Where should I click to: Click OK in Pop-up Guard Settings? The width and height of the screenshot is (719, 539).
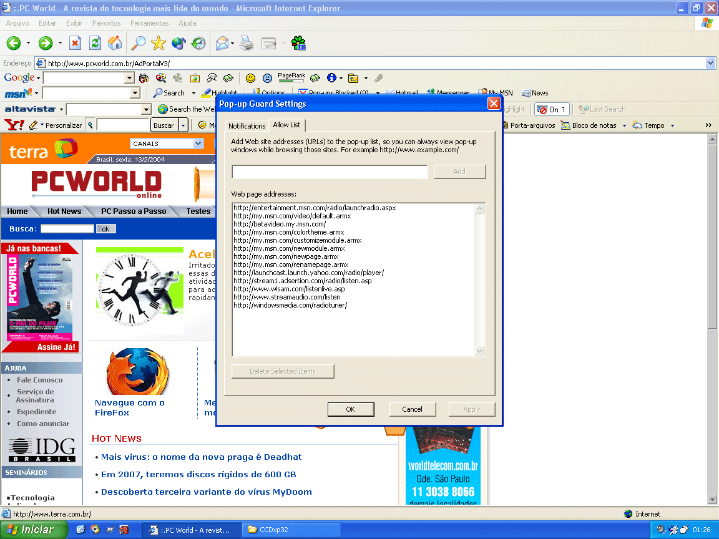pos(351,409)
